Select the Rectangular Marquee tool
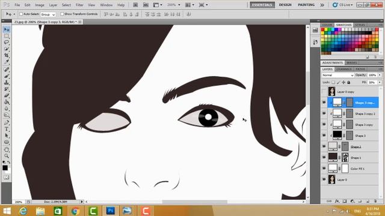This screenshot has width=385, height=216. pyautogui.click(x=7, y=36)
